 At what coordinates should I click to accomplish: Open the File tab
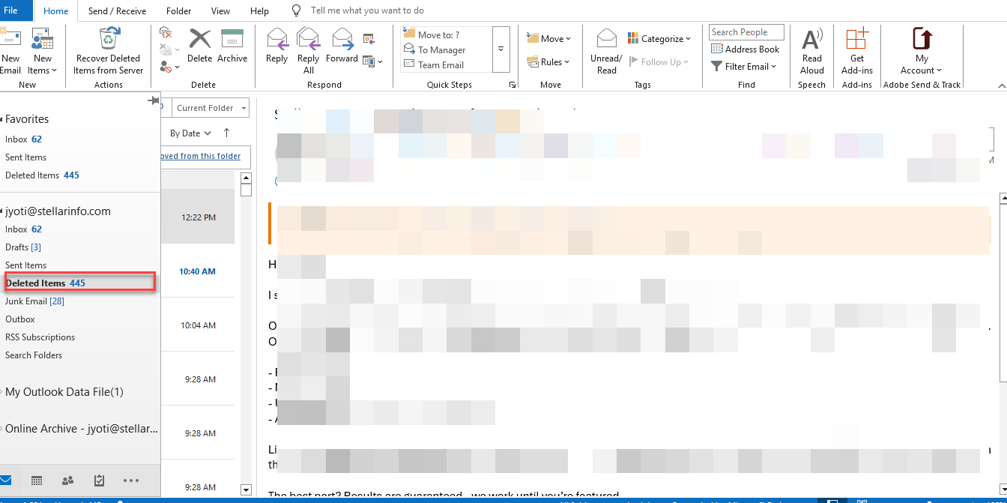tap(11, 10)
